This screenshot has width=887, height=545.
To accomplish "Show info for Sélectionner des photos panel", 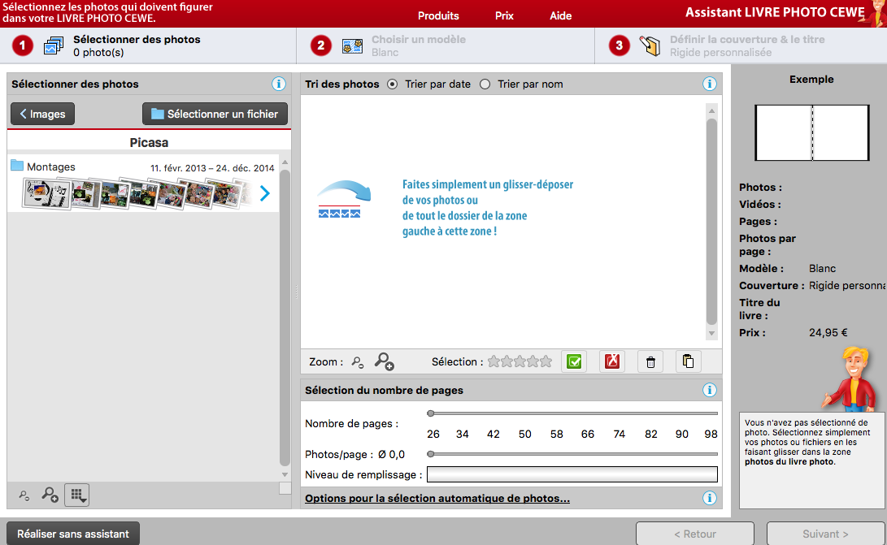I will [278, 84].
